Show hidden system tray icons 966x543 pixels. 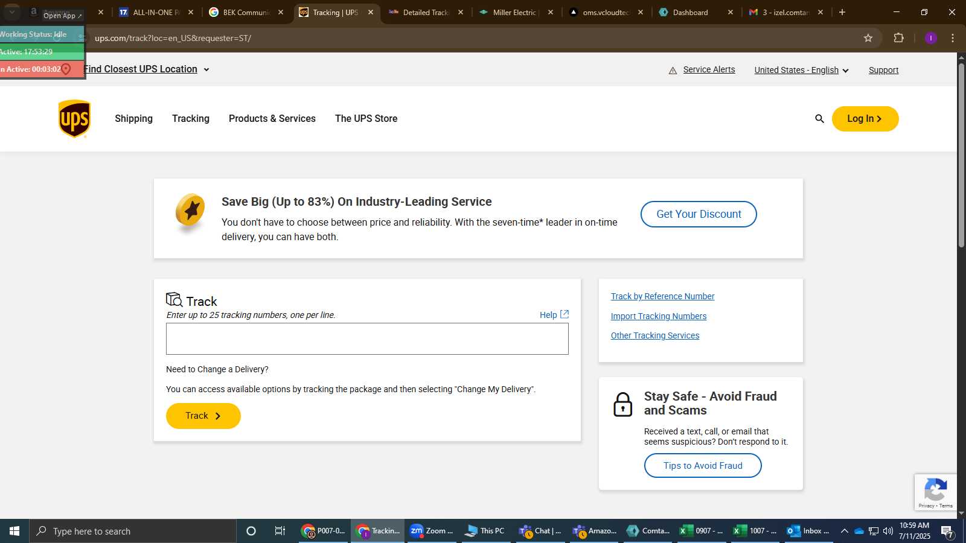(x=845, y=531)
